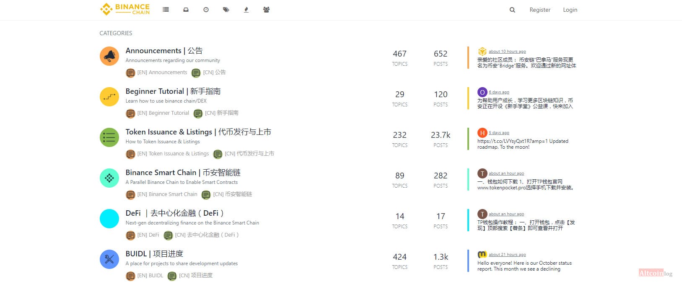Click the Binance Chain logo

tap(125, 9)
